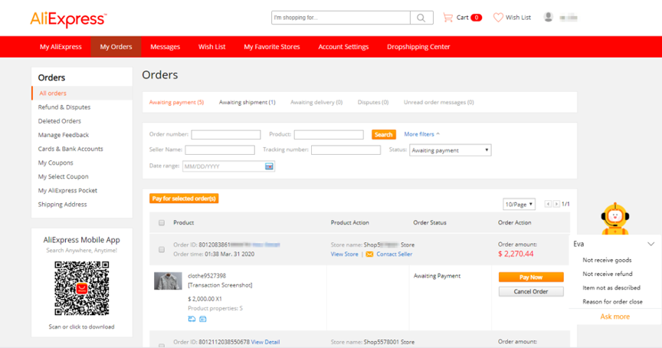Focus the Tracking number input field

pyautogui.click(x=346, y=150)
